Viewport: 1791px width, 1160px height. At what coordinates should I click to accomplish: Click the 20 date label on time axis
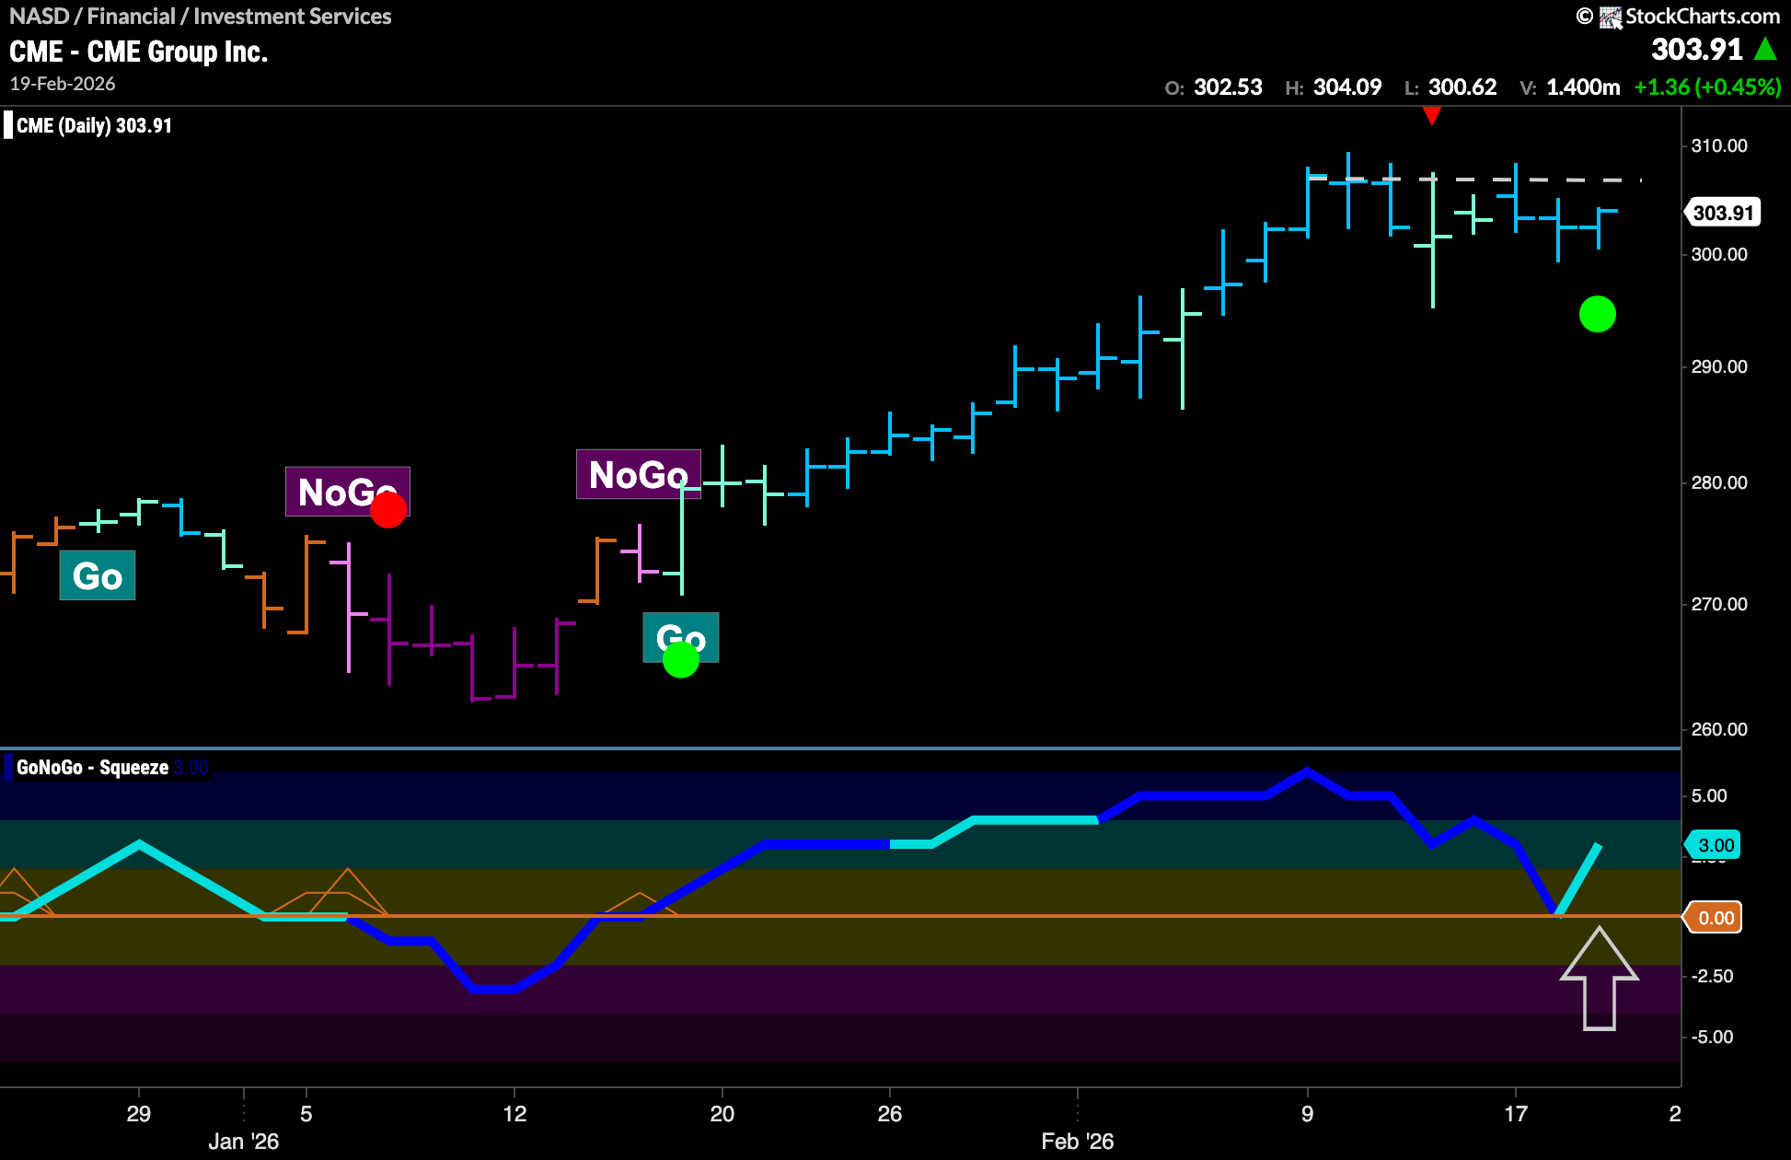pyautogui.click(x=722, y=1114)
